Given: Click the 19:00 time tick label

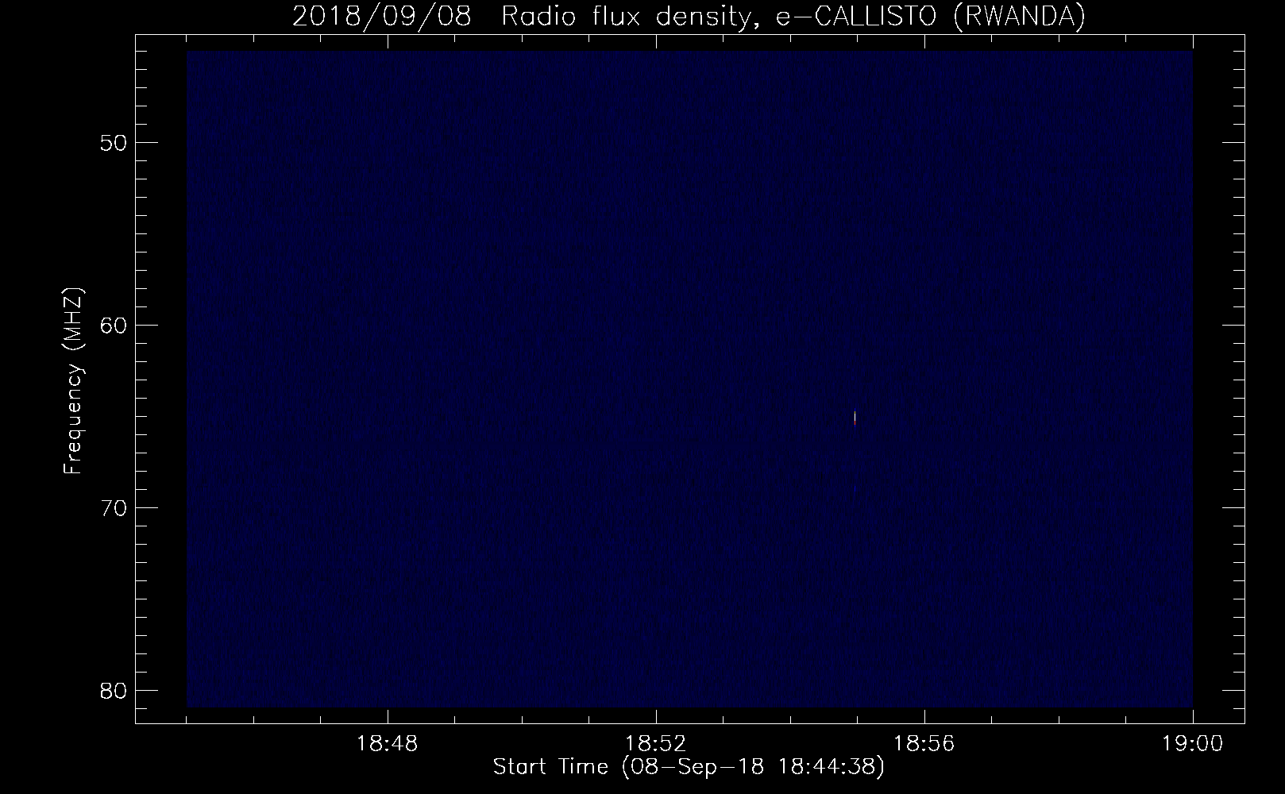Looking at the screenshot, I should point(1193,745).
